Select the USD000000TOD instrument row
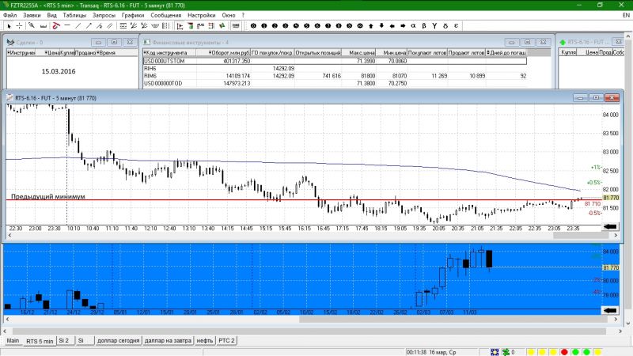Image resolution: width=633 pixels, height=356 pixels. point(335,83)
